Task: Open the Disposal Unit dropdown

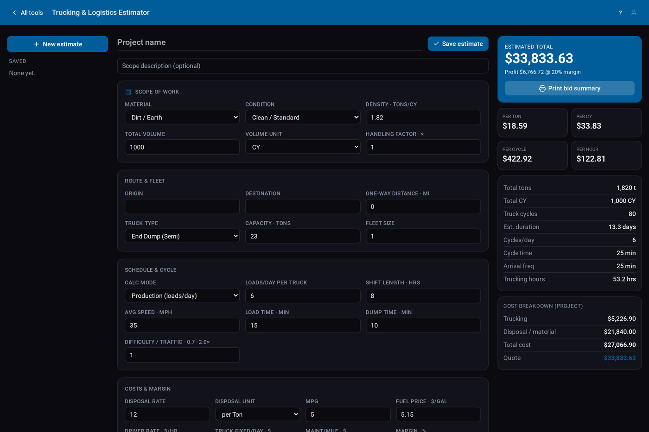Action: pyautogui.click(x=258, y=414)
